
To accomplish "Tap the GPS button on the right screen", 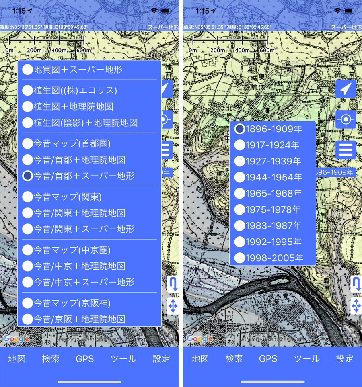I will 268,359.
